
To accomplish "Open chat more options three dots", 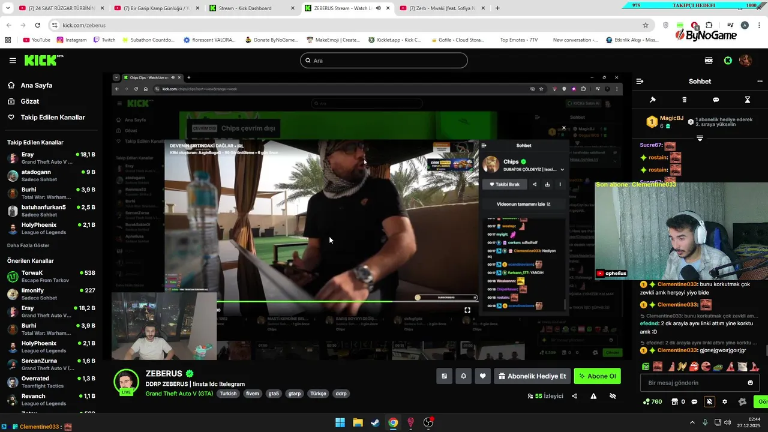I will point(760,81).
